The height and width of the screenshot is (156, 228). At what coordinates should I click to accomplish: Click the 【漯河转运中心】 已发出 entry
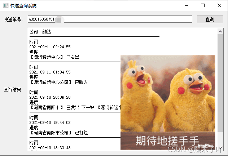54,57
